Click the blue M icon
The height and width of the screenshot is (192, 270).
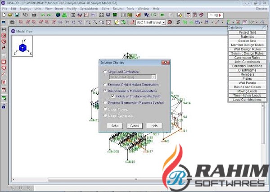(x=207, y=22)
